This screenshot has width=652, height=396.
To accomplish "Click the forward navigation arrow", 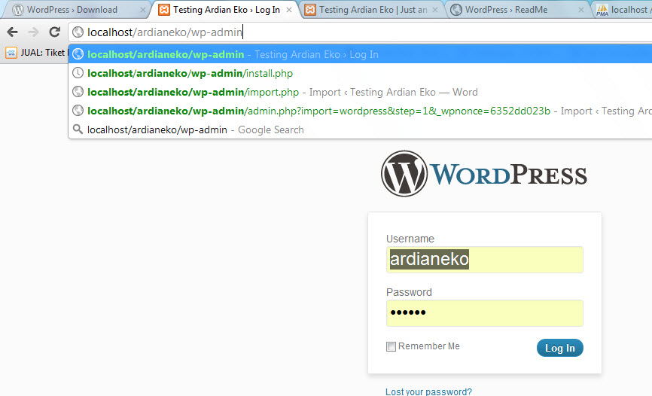I will [x=33, y=32].
